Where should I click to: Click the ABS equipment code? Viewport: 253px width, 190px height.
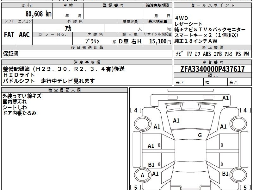coord(207,54)
